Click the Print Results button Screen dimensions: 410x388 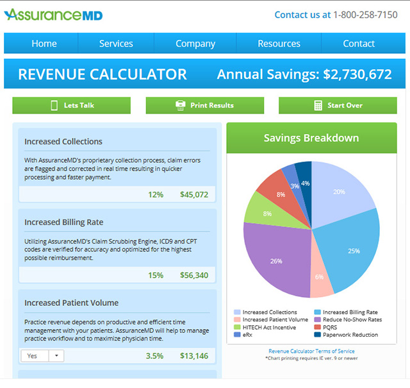(x=205, y=105)
